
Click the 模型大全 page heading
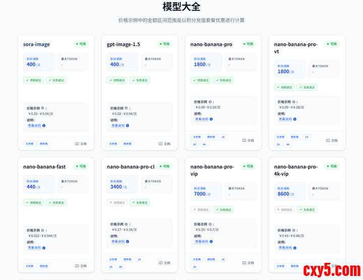coord(181,7)
